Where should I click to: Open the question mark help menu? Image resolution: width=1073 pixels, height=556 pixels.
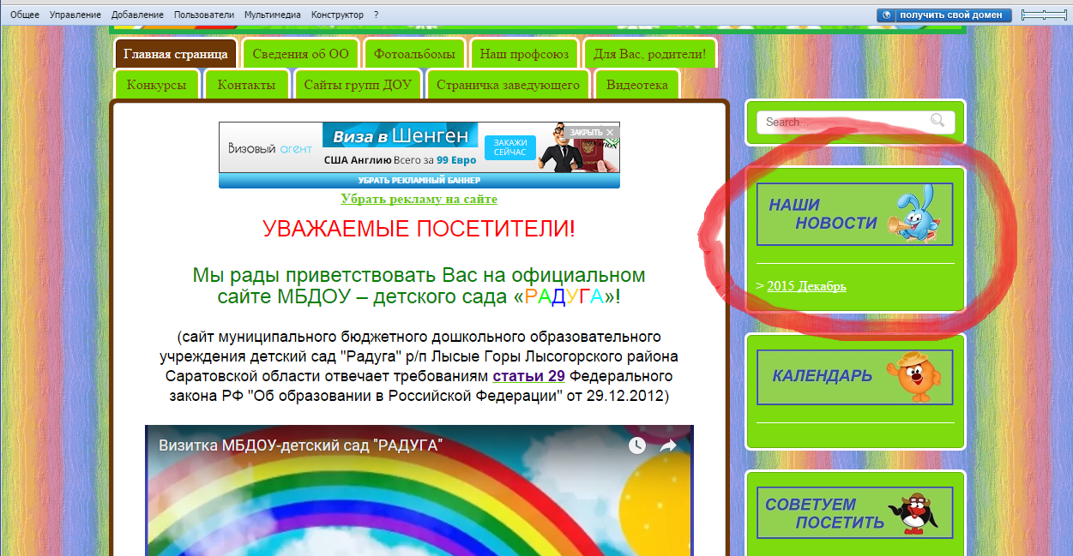(377, 15)
